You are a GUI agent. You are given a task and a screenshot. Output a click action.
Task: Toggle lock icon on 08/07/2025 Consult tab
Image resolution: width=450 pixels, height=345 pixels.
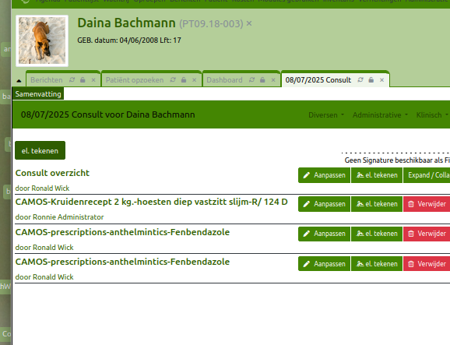371,80
